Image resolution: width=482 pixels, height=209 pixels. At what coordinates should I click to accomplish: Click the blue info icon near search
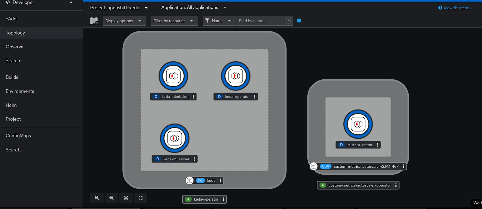click(299, 21)
